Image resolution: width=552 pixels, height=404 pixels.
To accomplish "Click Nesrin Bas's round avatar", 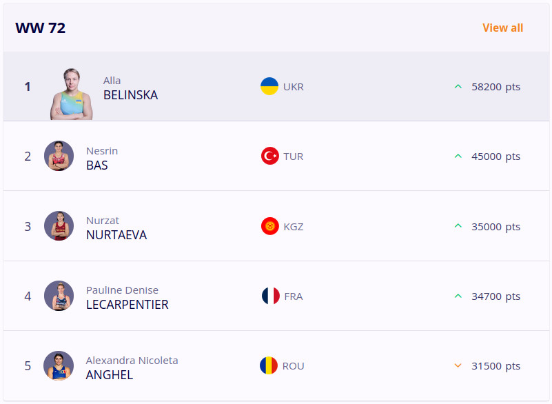I will tap(59, 156).
